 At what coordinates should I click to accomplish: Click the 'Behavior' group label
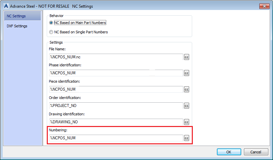56,16
